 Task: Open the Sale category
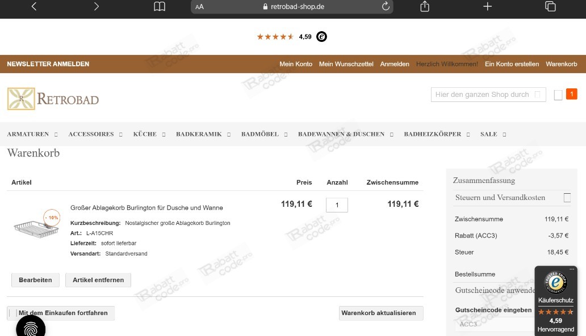click(489, 134)
